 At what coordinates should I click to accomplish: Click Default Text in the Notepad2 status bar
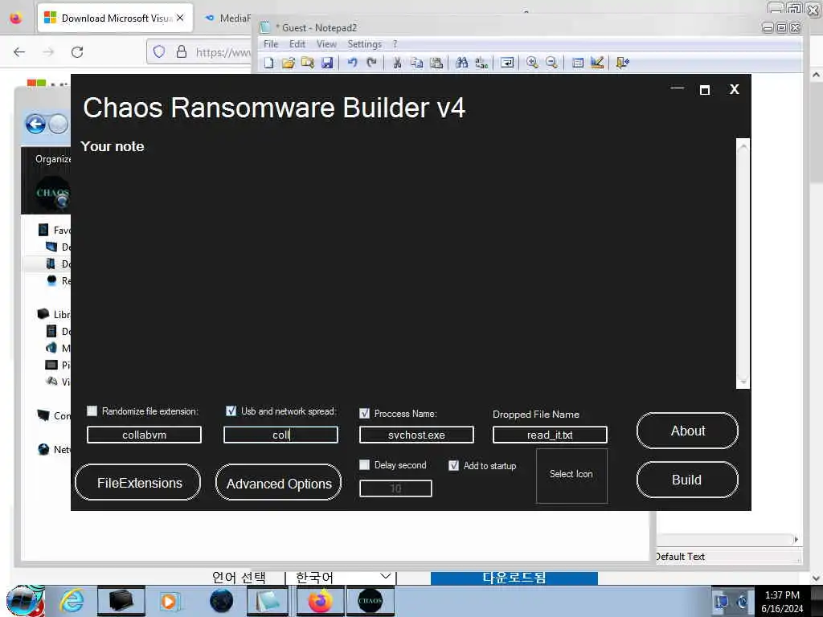(680, 556)
